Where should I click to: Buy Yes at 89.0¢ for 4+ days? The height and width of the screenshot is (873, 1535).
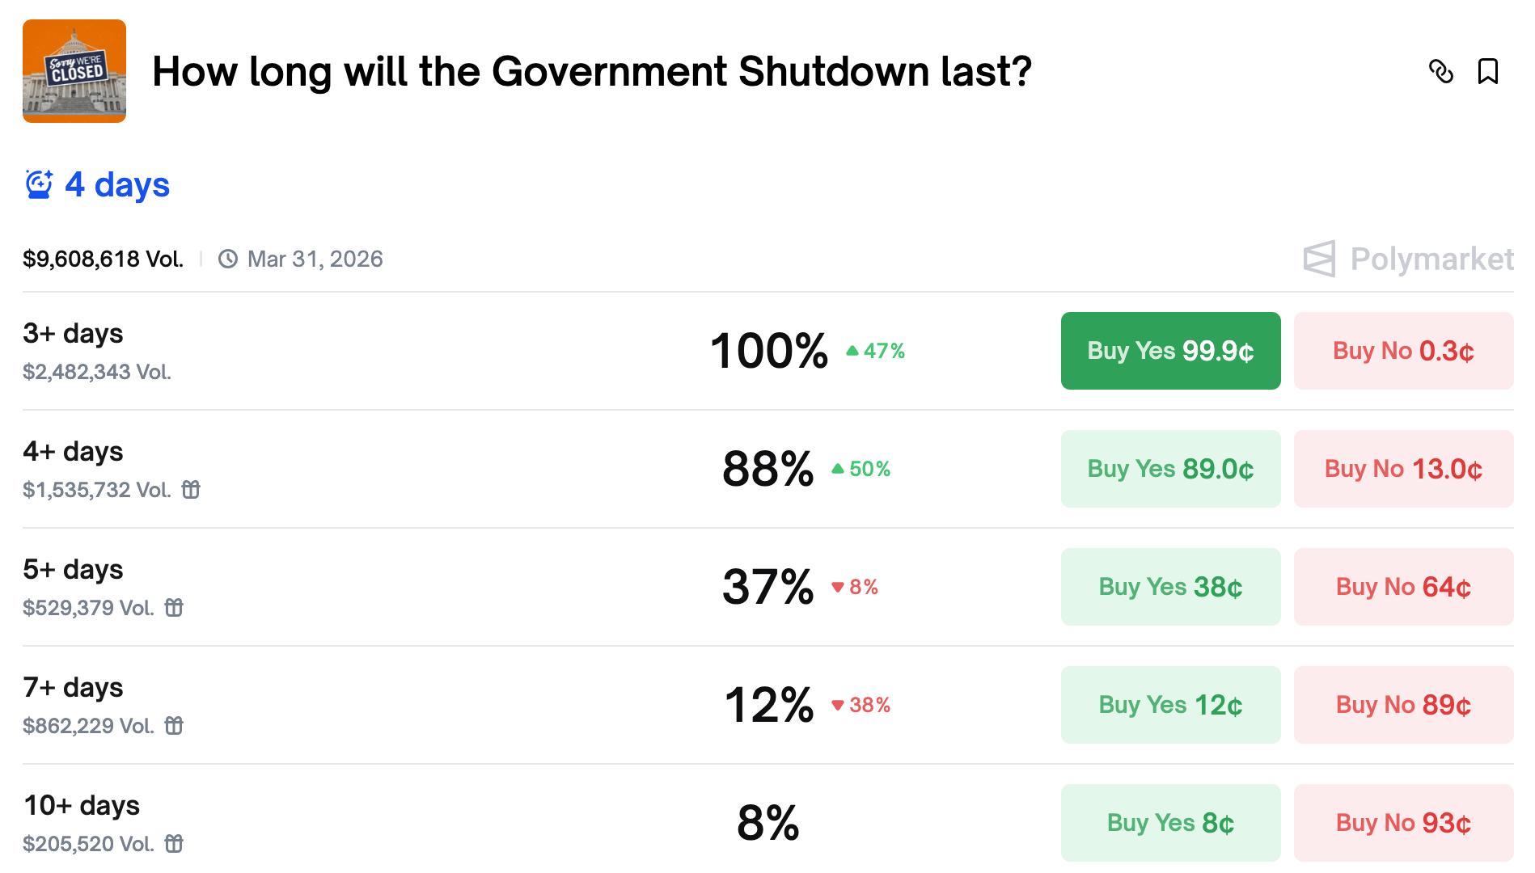[1170, 469]
